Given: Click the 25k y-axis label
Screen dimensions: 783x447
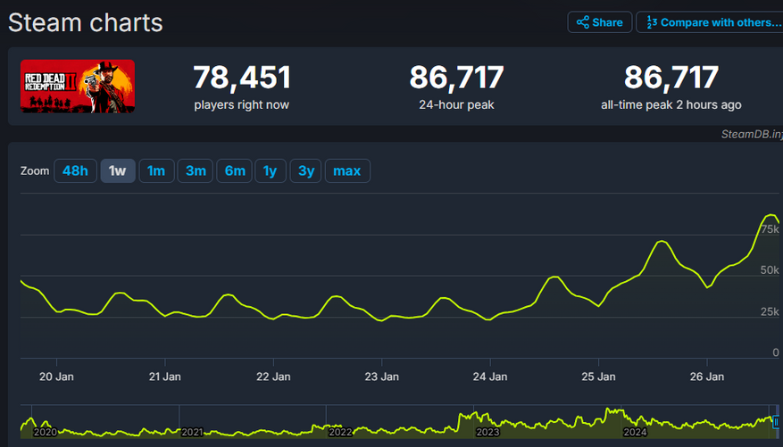Looking at the screenshot, I should point(770,311).
